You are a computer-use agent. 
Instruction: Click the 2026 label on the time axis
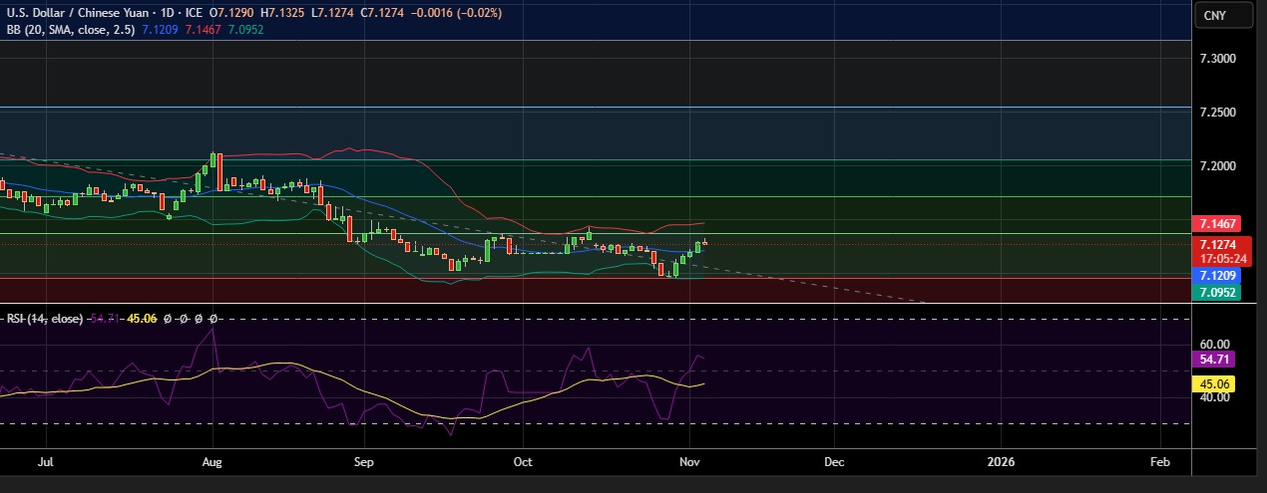point(1000,463)
